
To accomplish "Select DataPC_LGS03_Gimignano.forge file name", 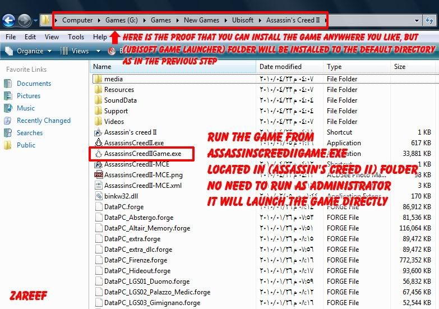I will [x=152, y=303].
